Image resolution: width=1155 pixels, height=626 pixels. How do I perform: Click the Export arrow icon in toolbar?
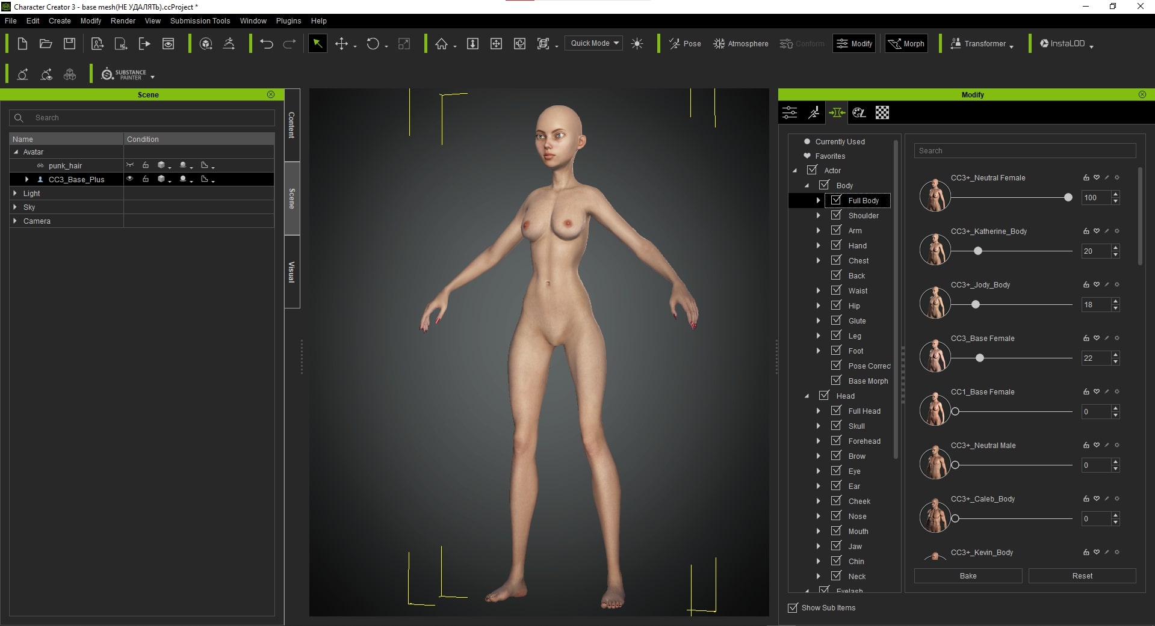[x=144, y=43]
